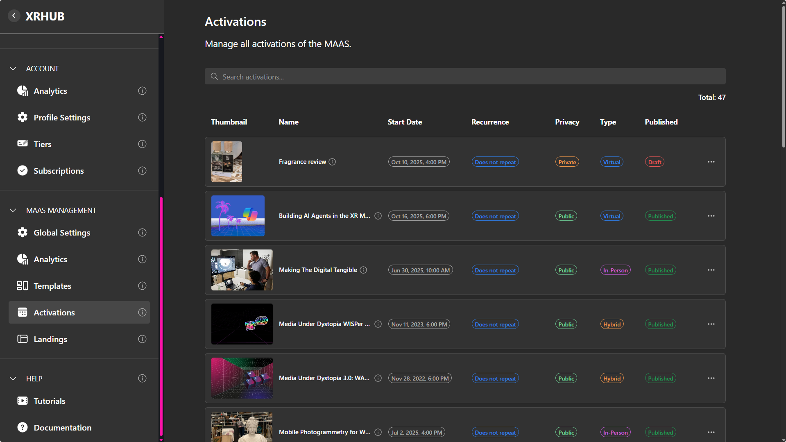Screen dimensions: 786x442
Task: Collapse the HELP section chevron
Action: 13,379
